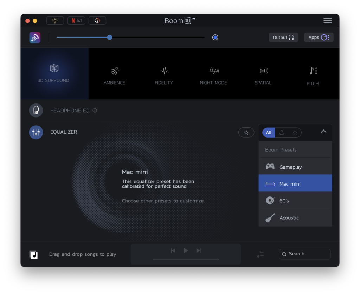Click the volume slider knob

click(x=110, y=37)
